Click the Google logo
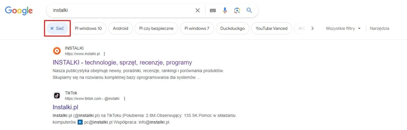This screenshot has width=407, height=130. 19,11
